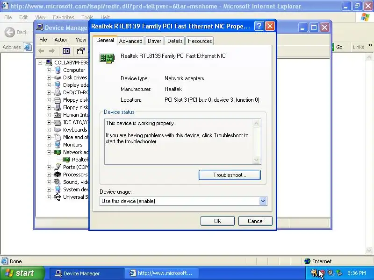Select the Human Interface Devices icon

[x=58, y=115]
